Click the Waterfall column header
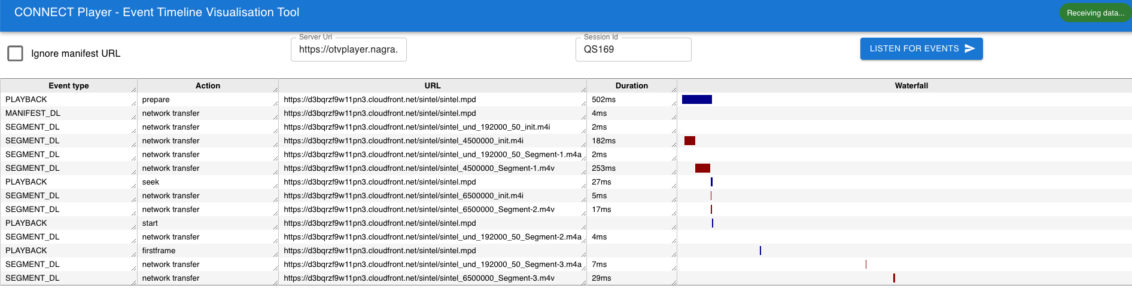 (x=911, y=86)
